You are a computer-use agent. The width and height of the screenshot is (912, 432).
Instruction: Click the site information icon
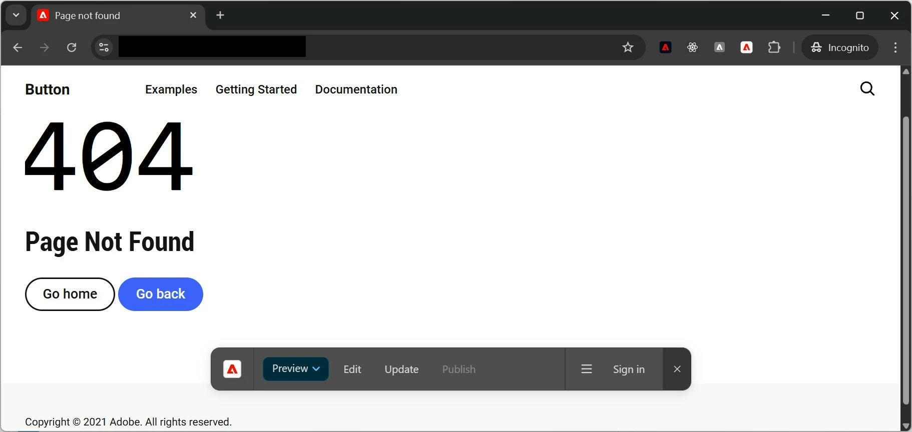coord(104,47)
